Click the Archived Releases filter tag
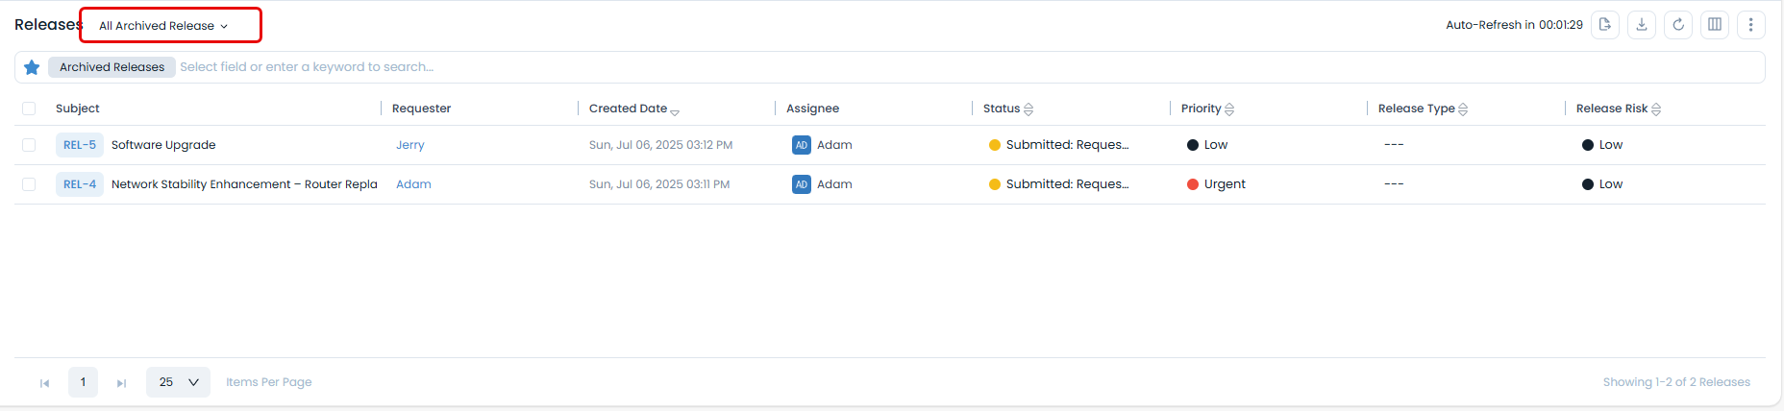 111,67
